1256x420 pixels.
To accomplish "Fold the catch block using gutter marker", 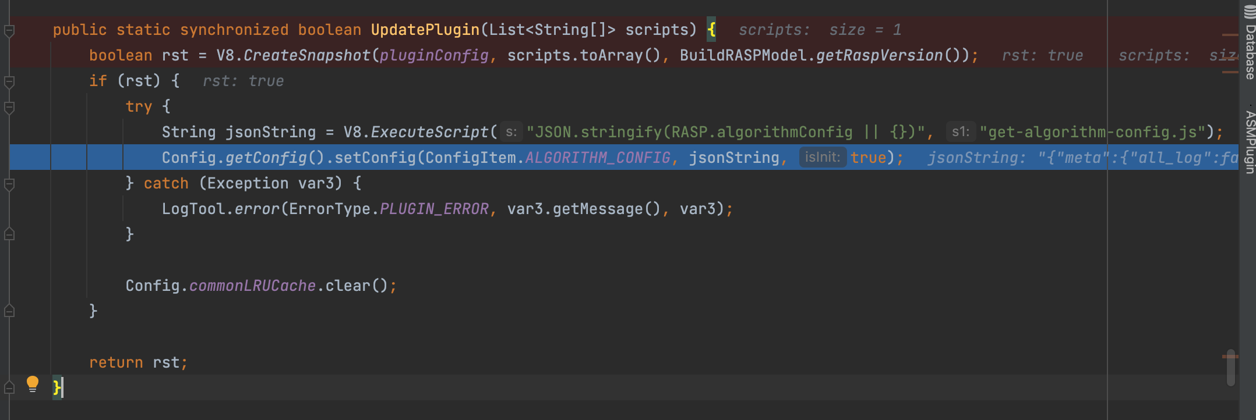I will 9,184.
